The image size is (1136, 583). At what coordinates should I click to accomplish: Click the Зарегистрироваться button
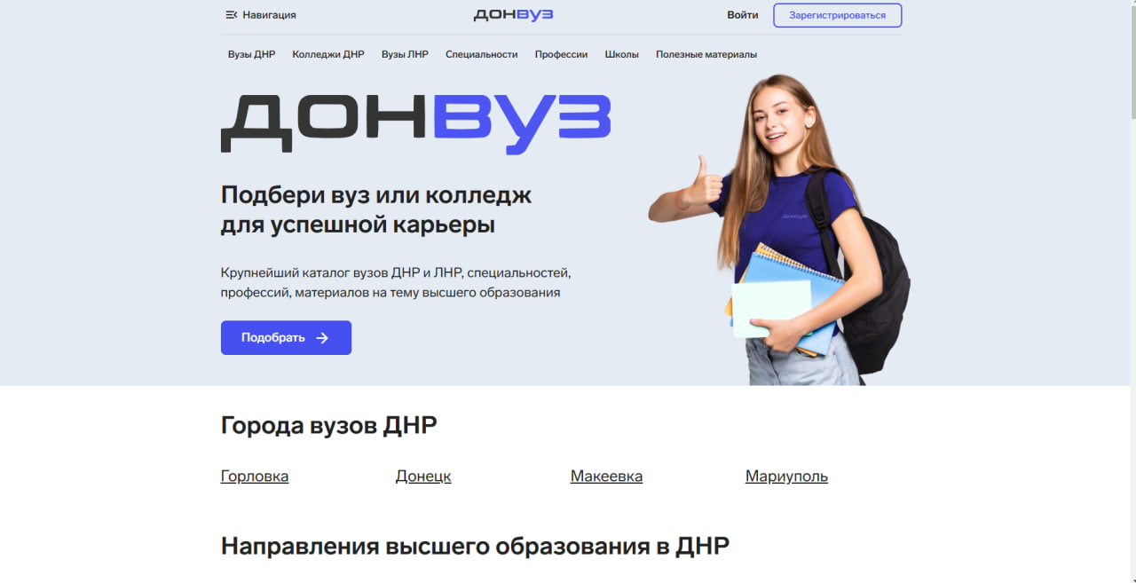(837, 15)
